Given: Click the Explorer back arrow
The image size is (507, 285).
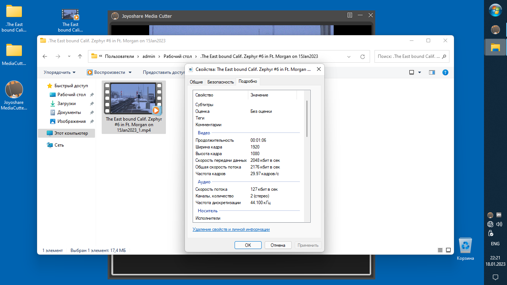Looking at the screenshot, I should tap(45, 56).
